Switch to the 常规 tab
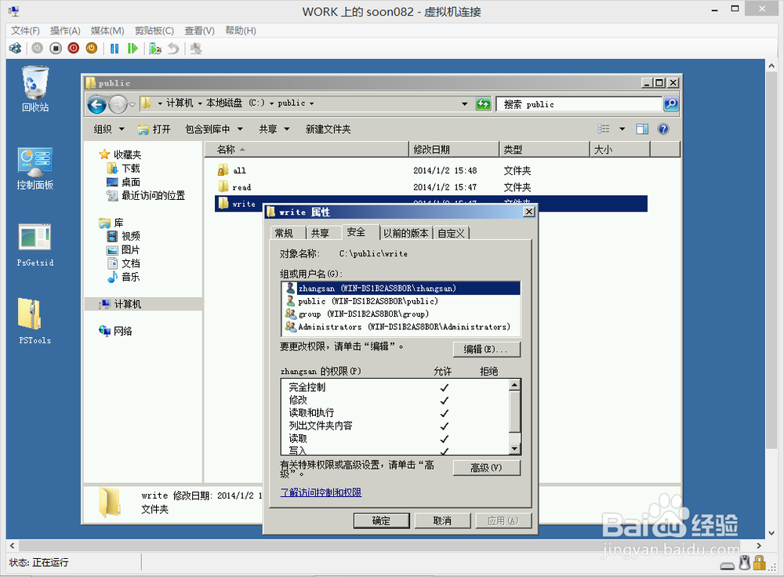Viewport: 784px width, 577px height. (x=284, y=233)
